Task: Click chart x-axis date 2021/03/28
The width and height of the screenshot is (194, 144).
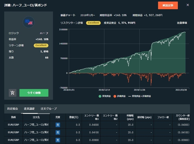Action: tap(181, 90)
